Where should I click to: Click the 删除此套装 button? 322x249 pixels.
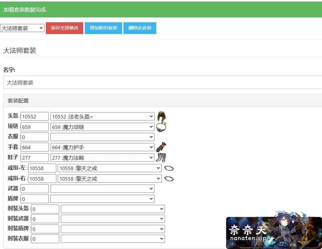click(140, 28)
